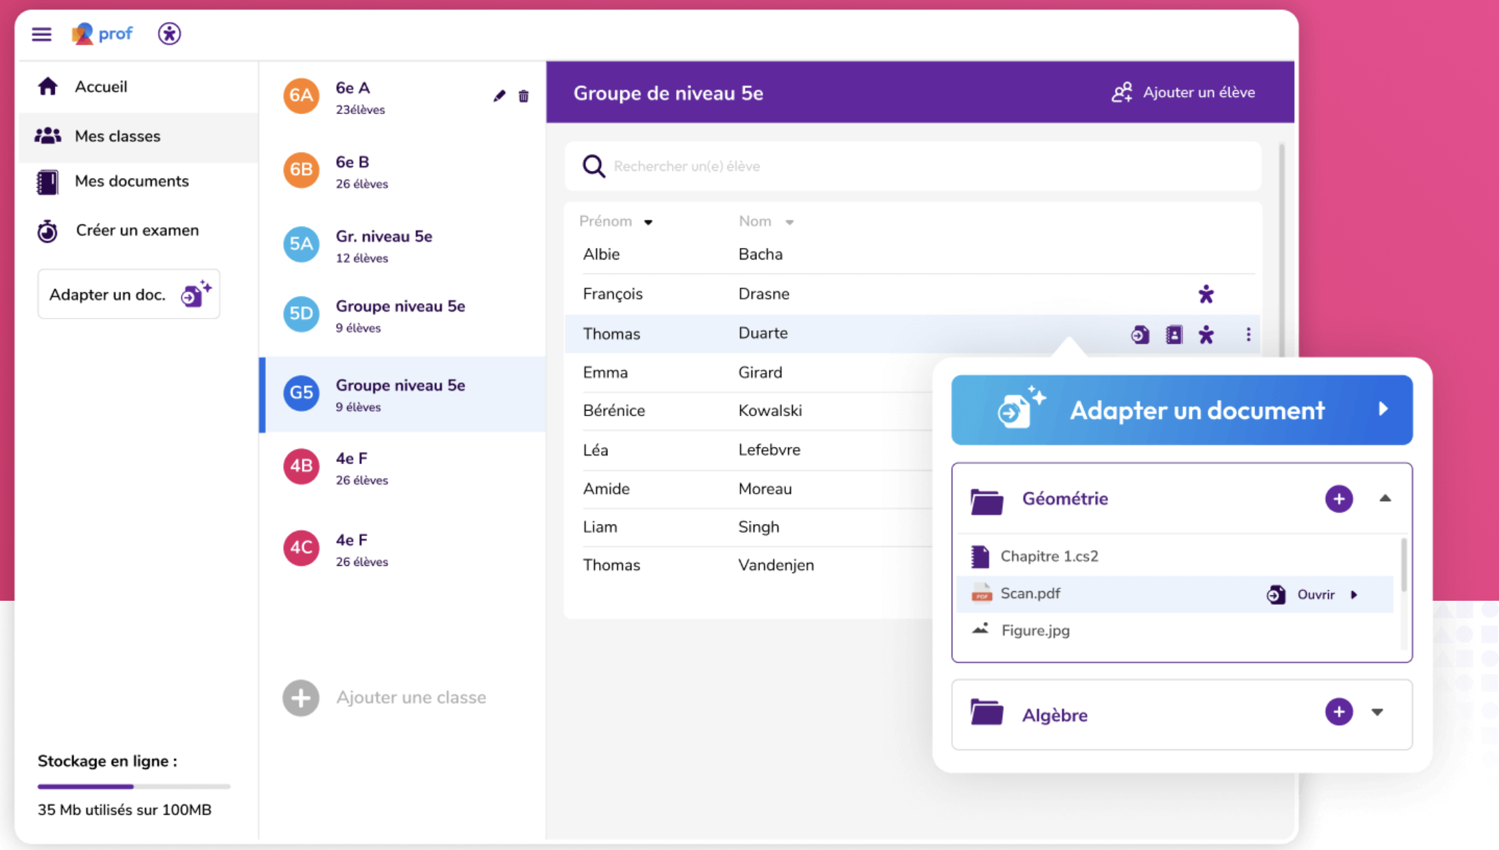This screenshot has height=850, width=1499.
Task: Open the three-dot menu for Thomas Duarte
Action: coord(1248,334)
